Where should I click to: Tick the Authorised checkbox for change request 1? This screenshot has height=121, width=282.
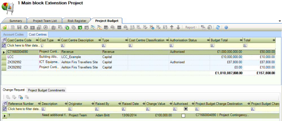183,116
